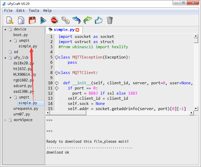The height and width of the screenshot is (167, 201).
Task: Click the thumbs-up Syntax Check icon
Action: (x=99, y=20)
